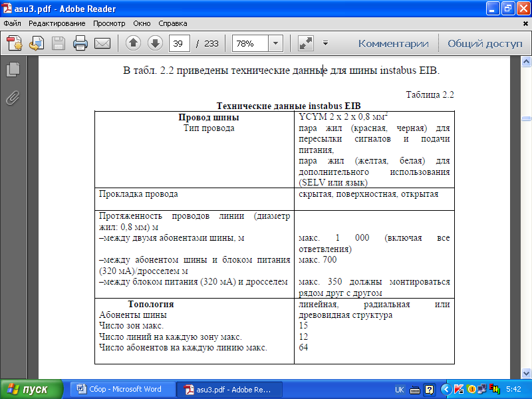Click the 'Топология' table heading
532x399 pixels.
point(151,304)
